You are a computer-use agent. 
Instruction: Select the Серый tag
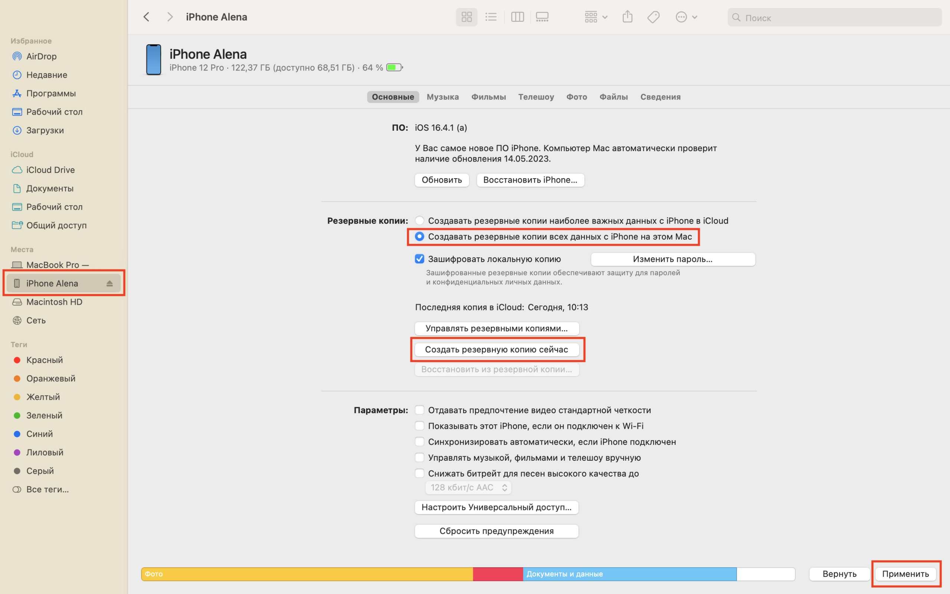click(x=63, y=471)
